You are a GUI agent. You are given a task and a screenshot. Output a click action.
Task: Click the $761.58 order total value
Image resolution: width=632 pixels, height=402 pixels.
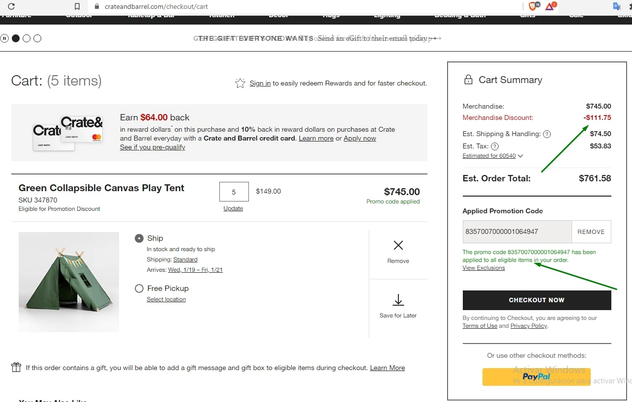[595, 178]
